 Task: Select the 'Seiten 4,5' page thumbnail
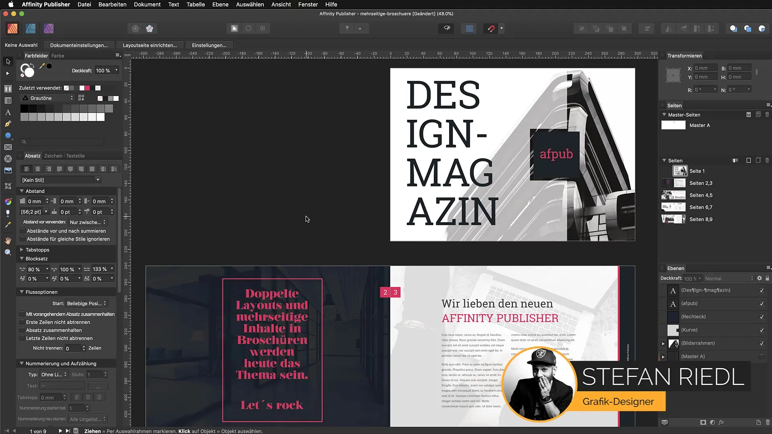coord(673,195)
